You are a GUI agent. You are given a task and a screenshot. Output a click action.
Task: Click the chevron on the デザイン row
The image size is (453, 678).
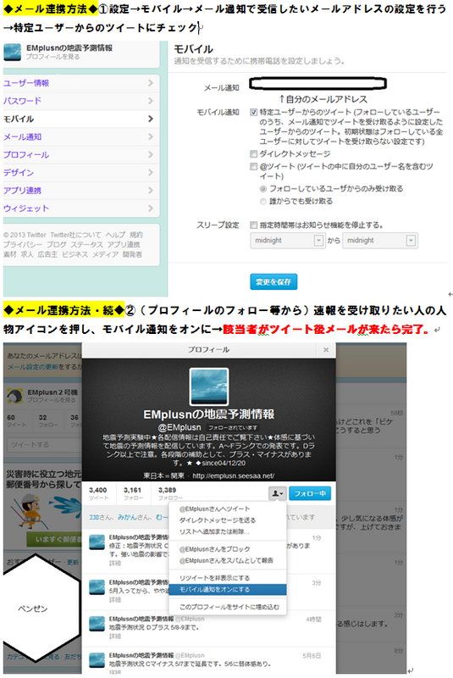click(150, 173)
